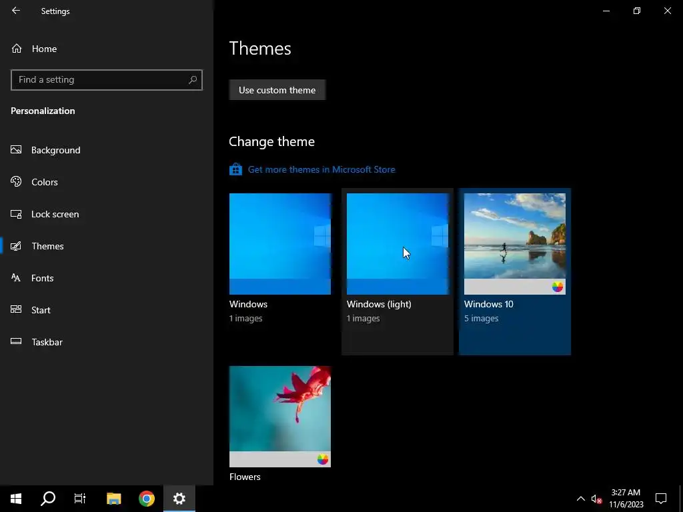The width and height of the screenshot is (683, 512).
Task: Click the Settings gear on the taskbar
Action: 179,499
